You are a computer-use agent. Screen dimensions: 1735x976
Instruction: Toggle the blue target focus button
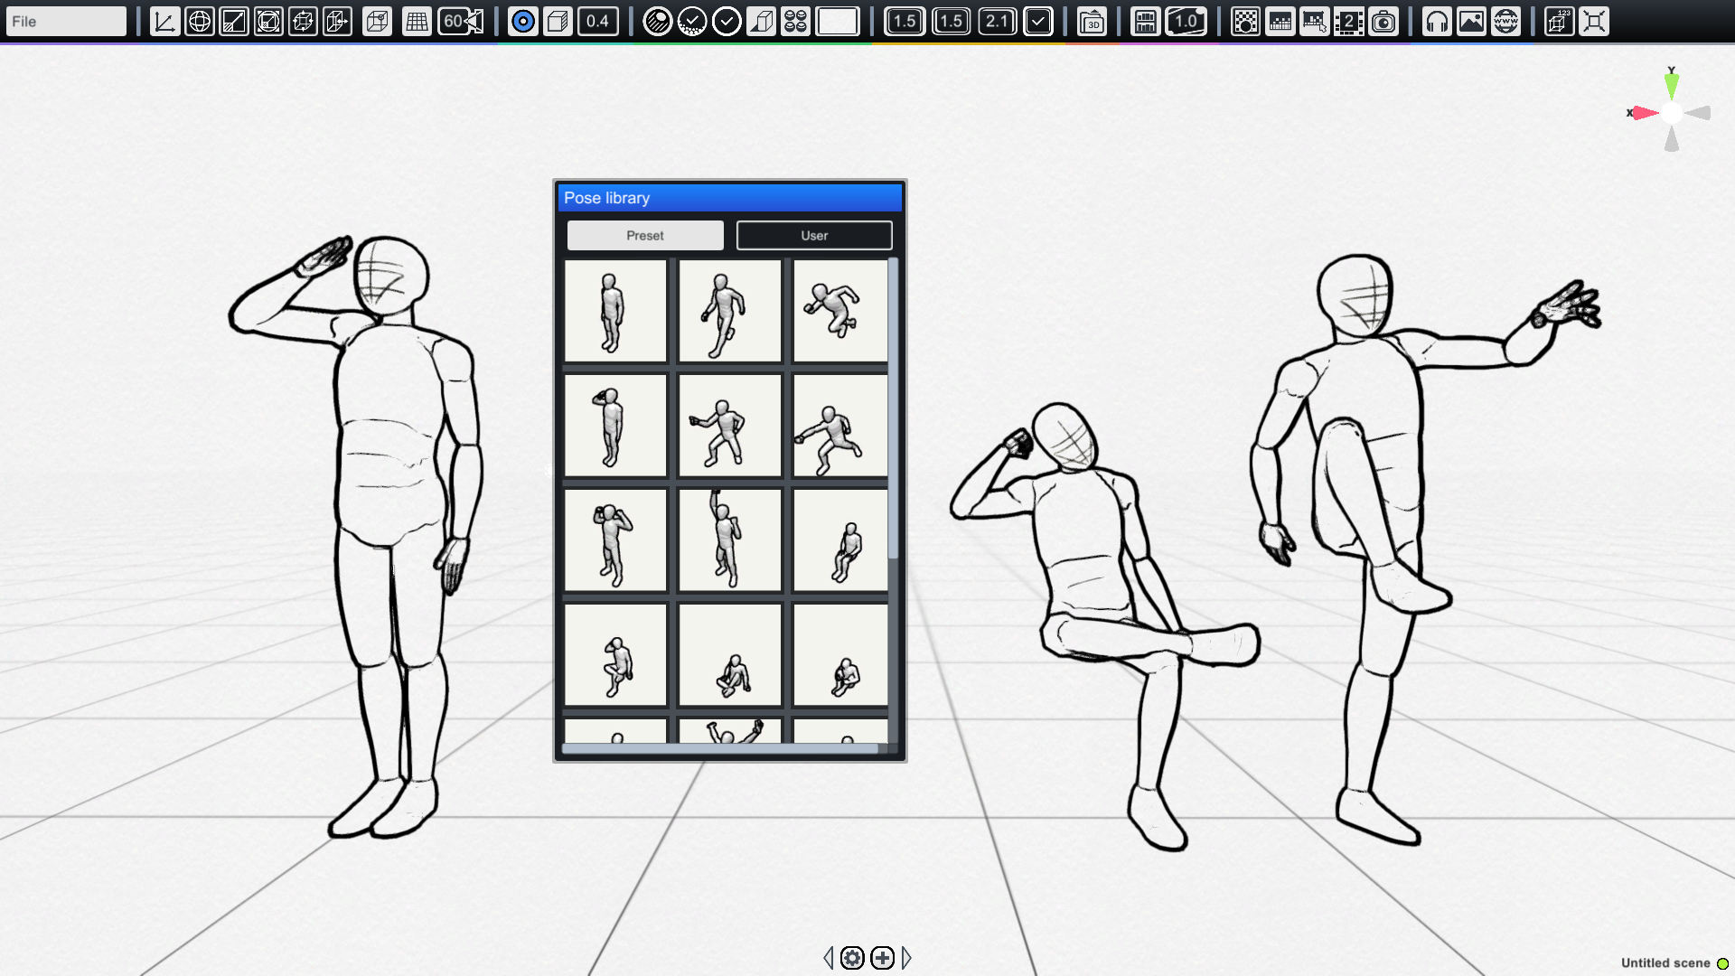(522, 22)
